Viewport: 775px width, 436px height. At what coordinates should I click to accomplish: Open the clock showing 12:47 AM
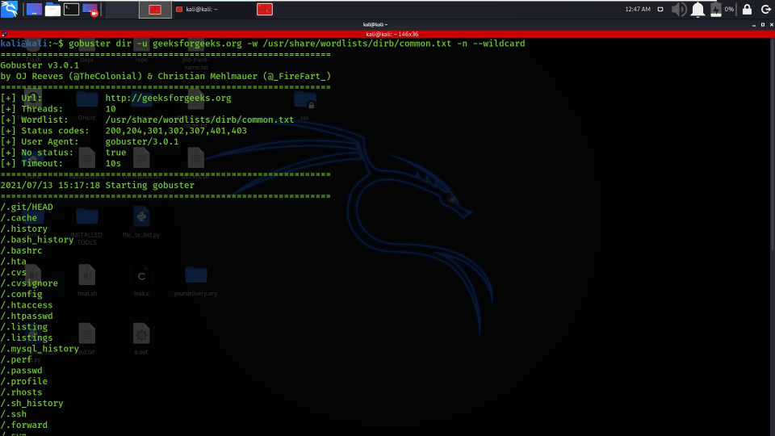click(638, 10)
